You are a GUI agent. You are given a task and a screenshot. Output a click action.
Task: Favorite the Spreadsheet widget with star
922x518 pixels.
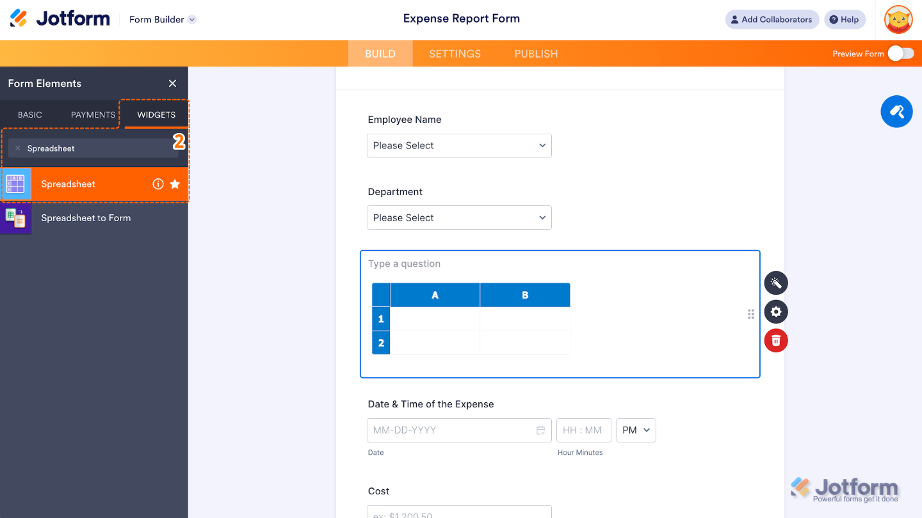click(x=175, y=184)
